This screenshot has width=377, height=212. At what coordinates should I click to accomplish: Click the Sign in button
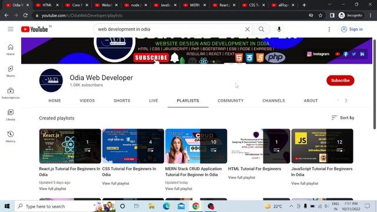(352, 29)
